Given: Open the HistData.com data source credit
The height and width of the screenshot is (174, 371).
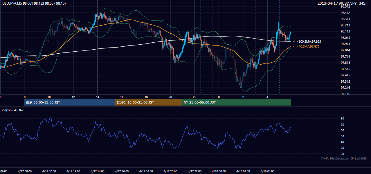Looking at the screenshot, I should tap(344, 158).
